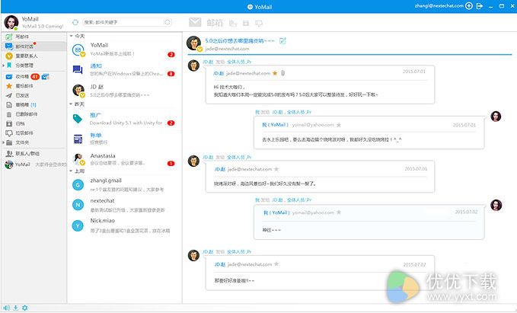Open the Anastasia conversation
Viewport: 517px width, 313px height.
click(x=124, y=159)
